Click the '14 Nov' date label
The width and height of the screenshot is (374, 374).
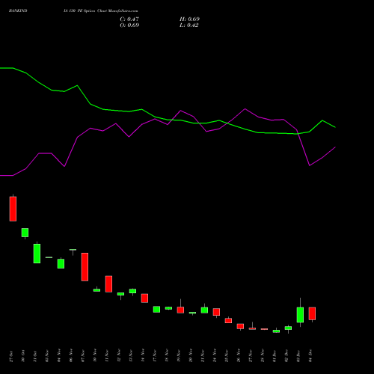pyautogui.click(x=143, y=356)
